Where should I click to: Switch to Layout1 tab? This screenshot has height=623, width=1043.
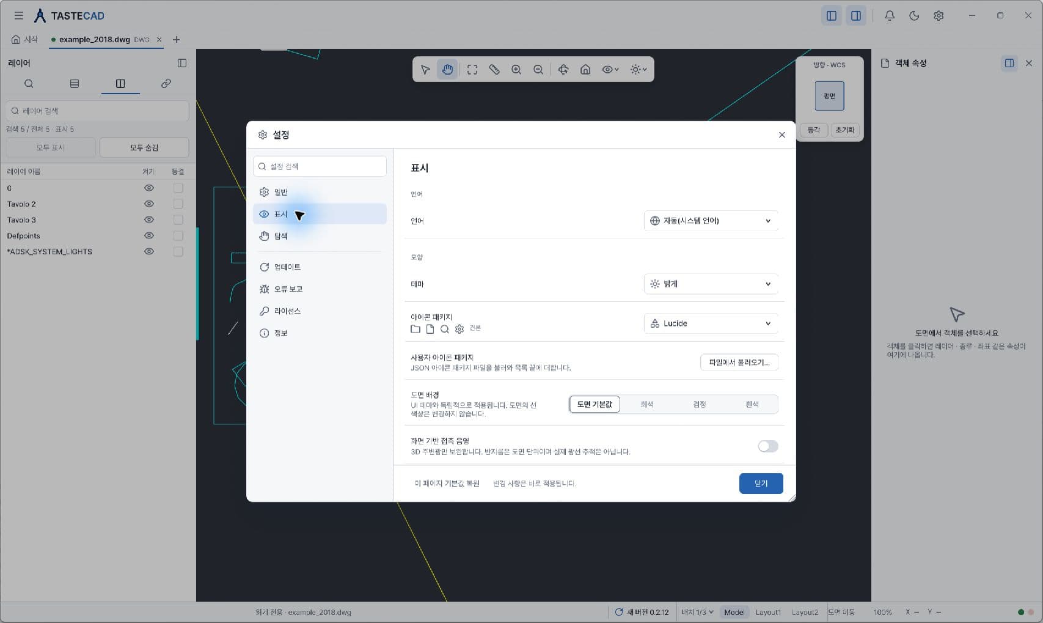(768, 612)
